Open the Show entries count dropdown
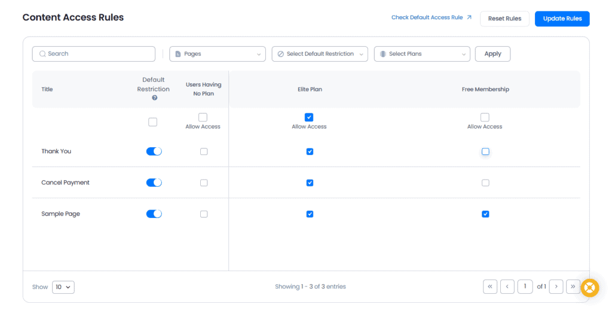612x310 pixels. (x=63, y=287)
